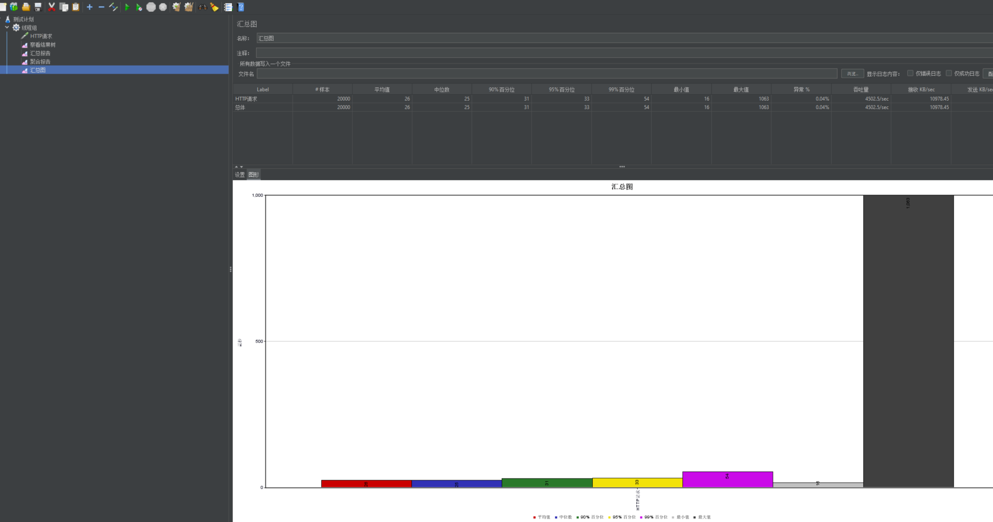Open the 汇总报告 listener
Viewport: 993px width, 522px height.
(x=40, y=53)
